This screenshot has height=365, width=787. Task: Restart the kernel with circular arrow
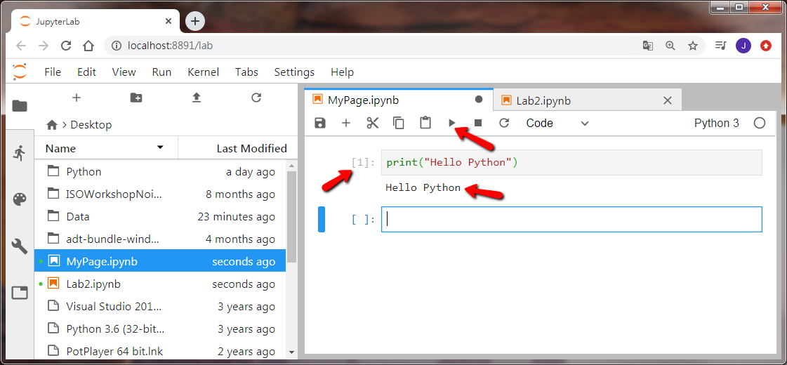tap(504, 123)
